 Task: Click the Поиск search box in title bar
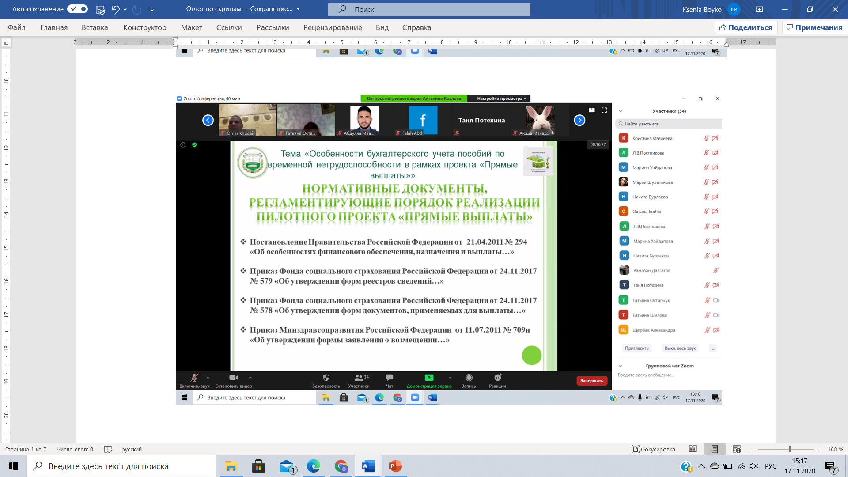[x=429, y=9]
